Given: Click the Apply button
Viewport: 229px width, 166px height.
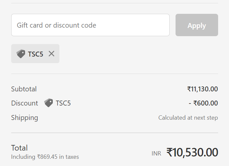Looking at the screenshot, I should point(197,25).
